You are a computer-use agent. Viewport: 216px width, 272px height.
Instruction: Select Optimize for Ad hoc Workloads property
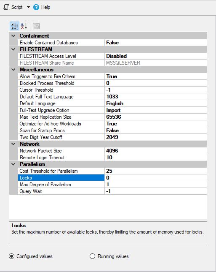point(61,124)
